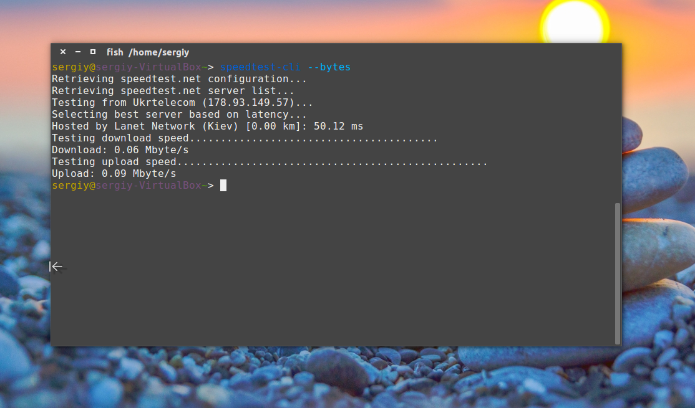Click the "50.12 ms" latency value
This screenshot has width=695, height=408.
338,126
